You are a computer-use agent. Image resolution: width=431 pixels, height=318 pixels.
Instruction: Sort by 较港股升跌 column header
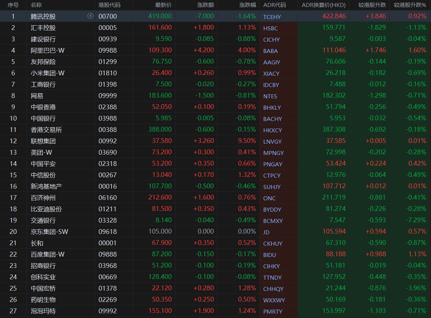click(372, 5)
